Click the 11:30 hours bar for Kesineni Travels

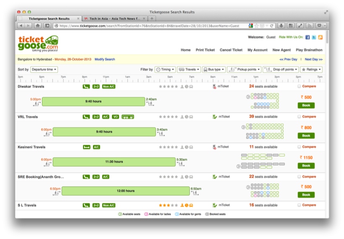(x=114, y=162)
